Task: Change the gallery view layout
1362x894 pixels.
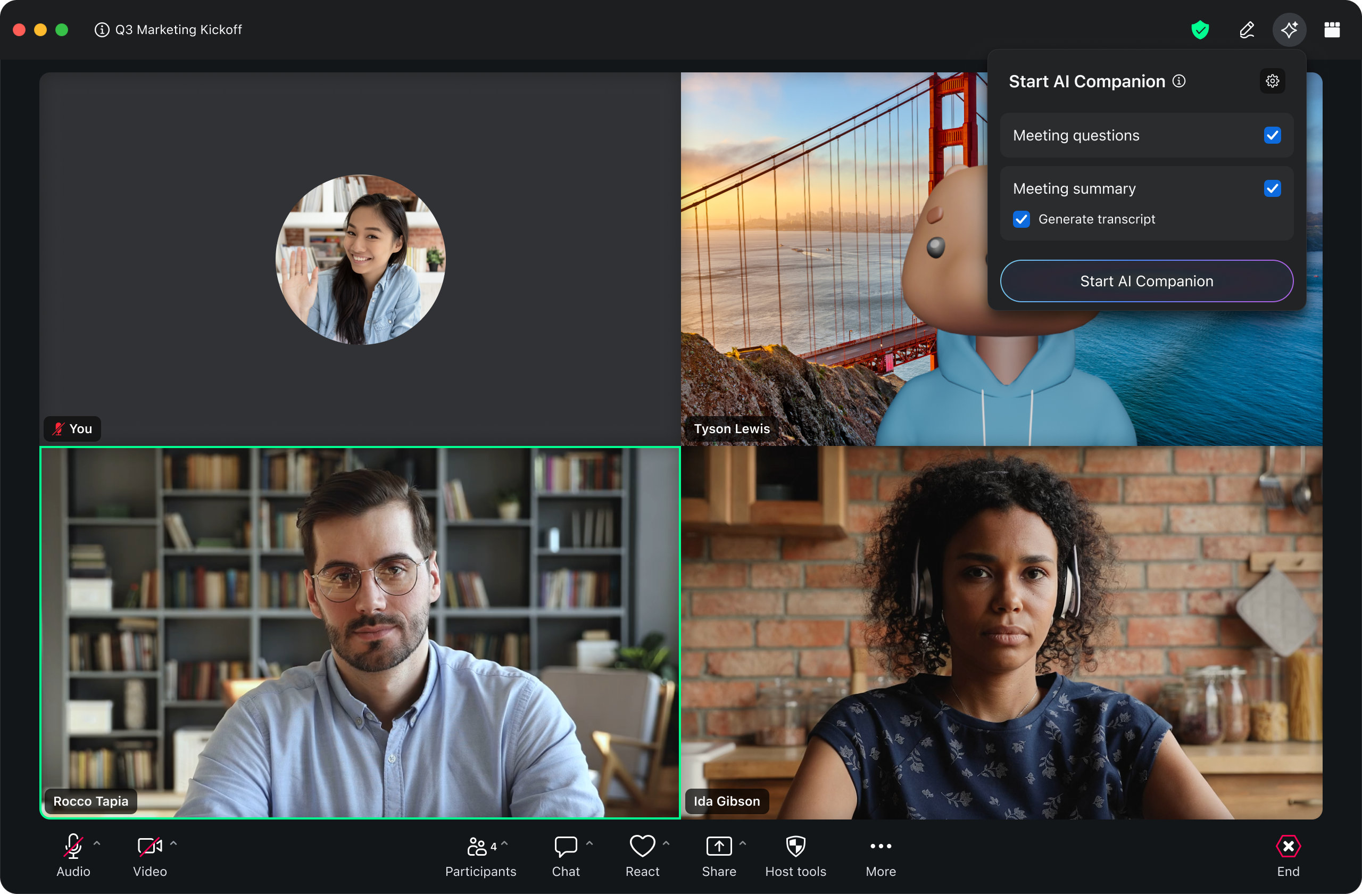Action: (1332, 30)
